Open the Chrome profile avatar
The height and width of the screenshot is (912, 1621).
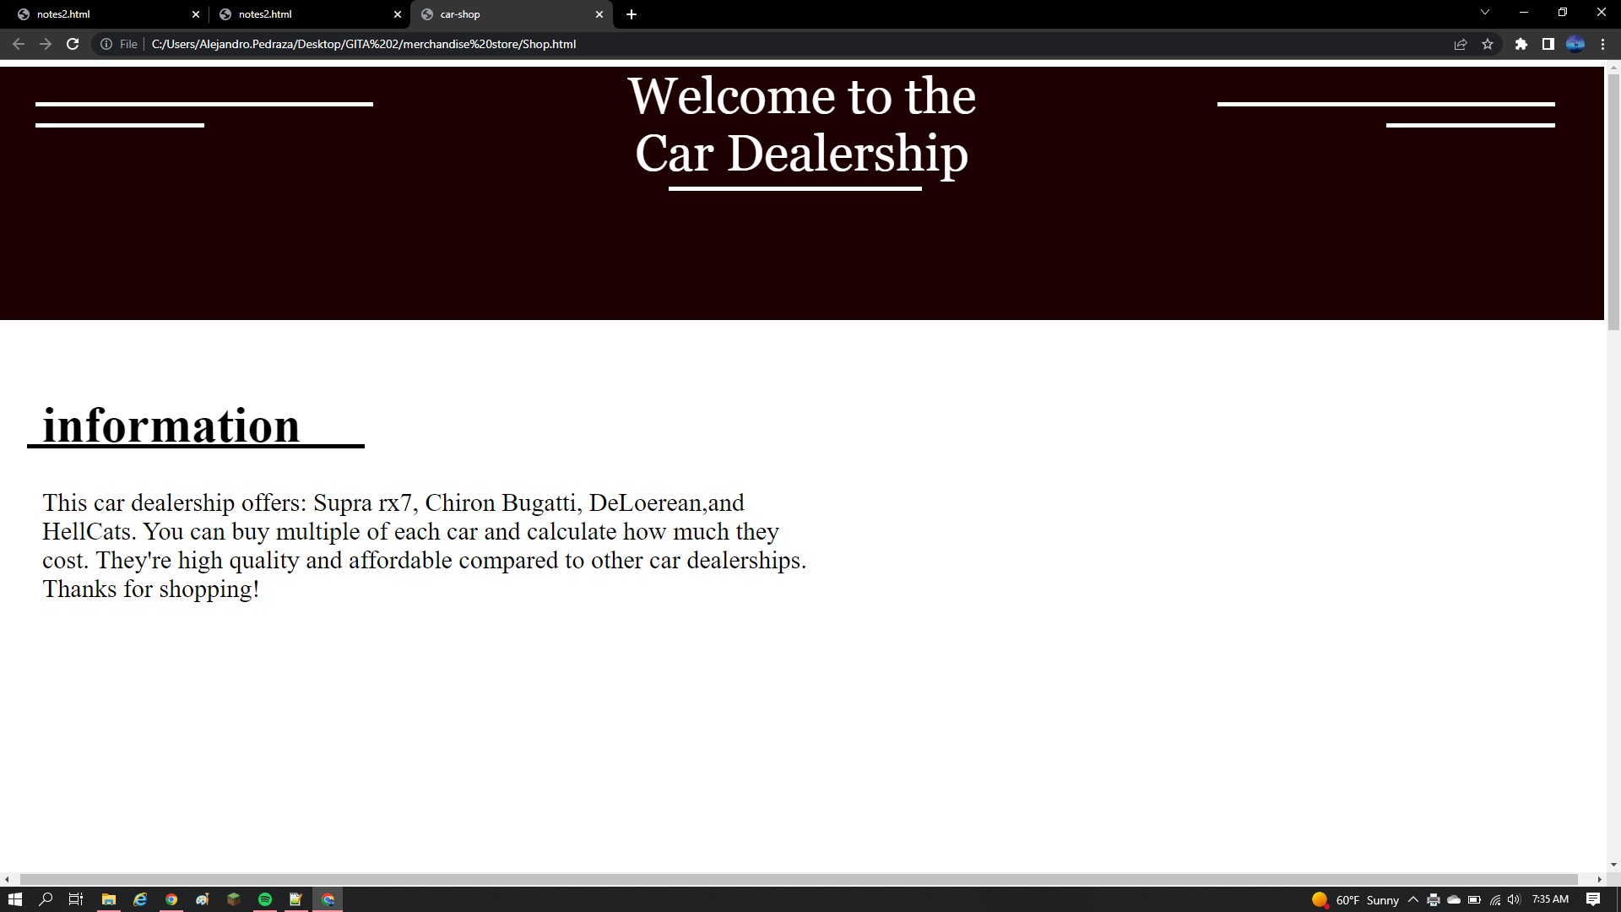[x=1575, y=44]
